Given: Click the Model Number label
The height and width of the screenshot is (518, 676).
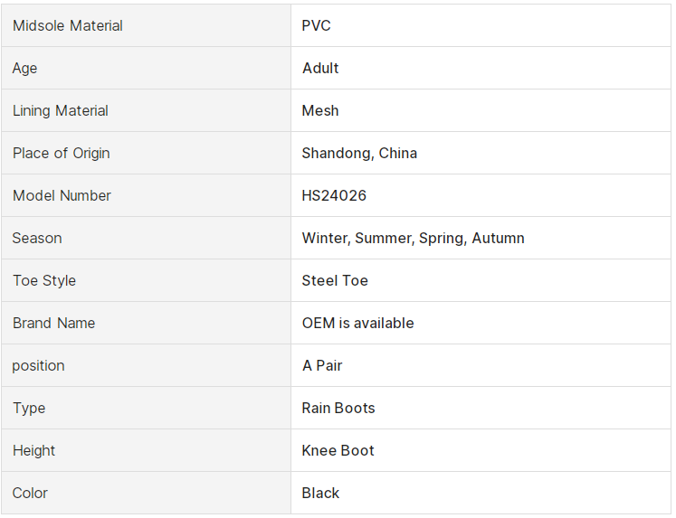Looking at the screenshot, I should pos(62,195).
